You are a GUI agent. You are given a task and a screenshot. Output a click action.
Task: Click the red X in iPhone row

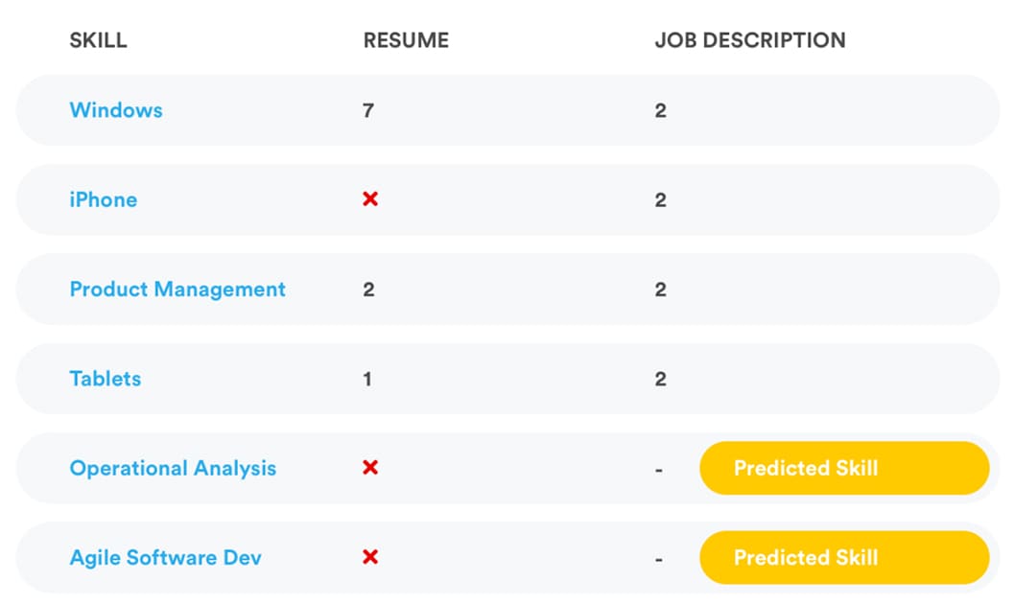[x=370, y=199]
